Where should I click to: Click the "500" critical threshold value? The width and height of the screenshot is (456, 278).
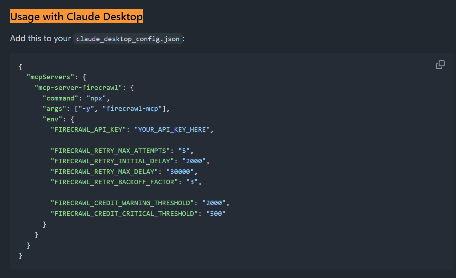point(216,214)
